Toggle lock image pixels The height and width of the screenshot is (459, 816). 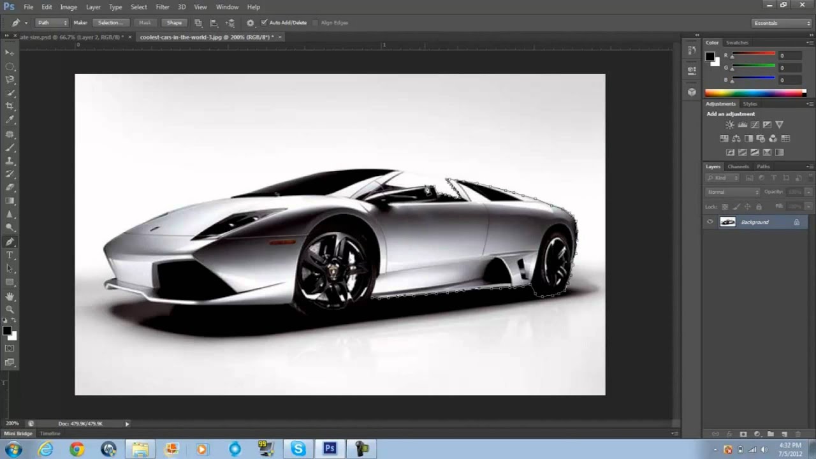(736, 207)
